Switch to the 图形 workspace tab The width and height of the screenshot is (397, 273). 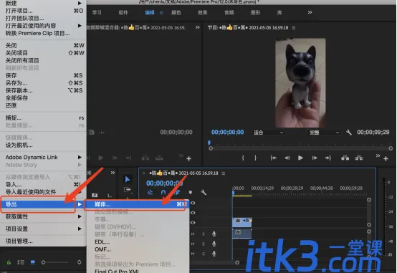point(255,12)
